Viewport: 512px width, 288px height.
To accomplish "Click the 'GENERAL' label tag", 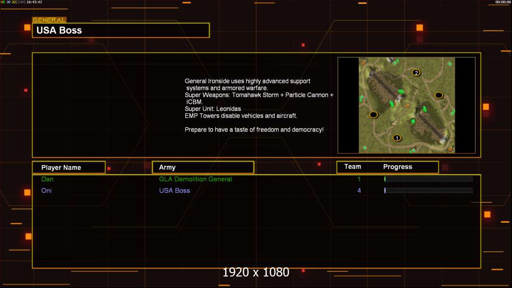I will (49, 20).
